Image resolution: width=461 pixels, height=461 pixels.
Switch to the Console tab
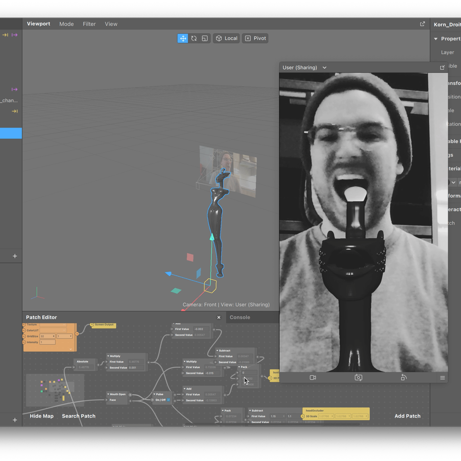240,317
